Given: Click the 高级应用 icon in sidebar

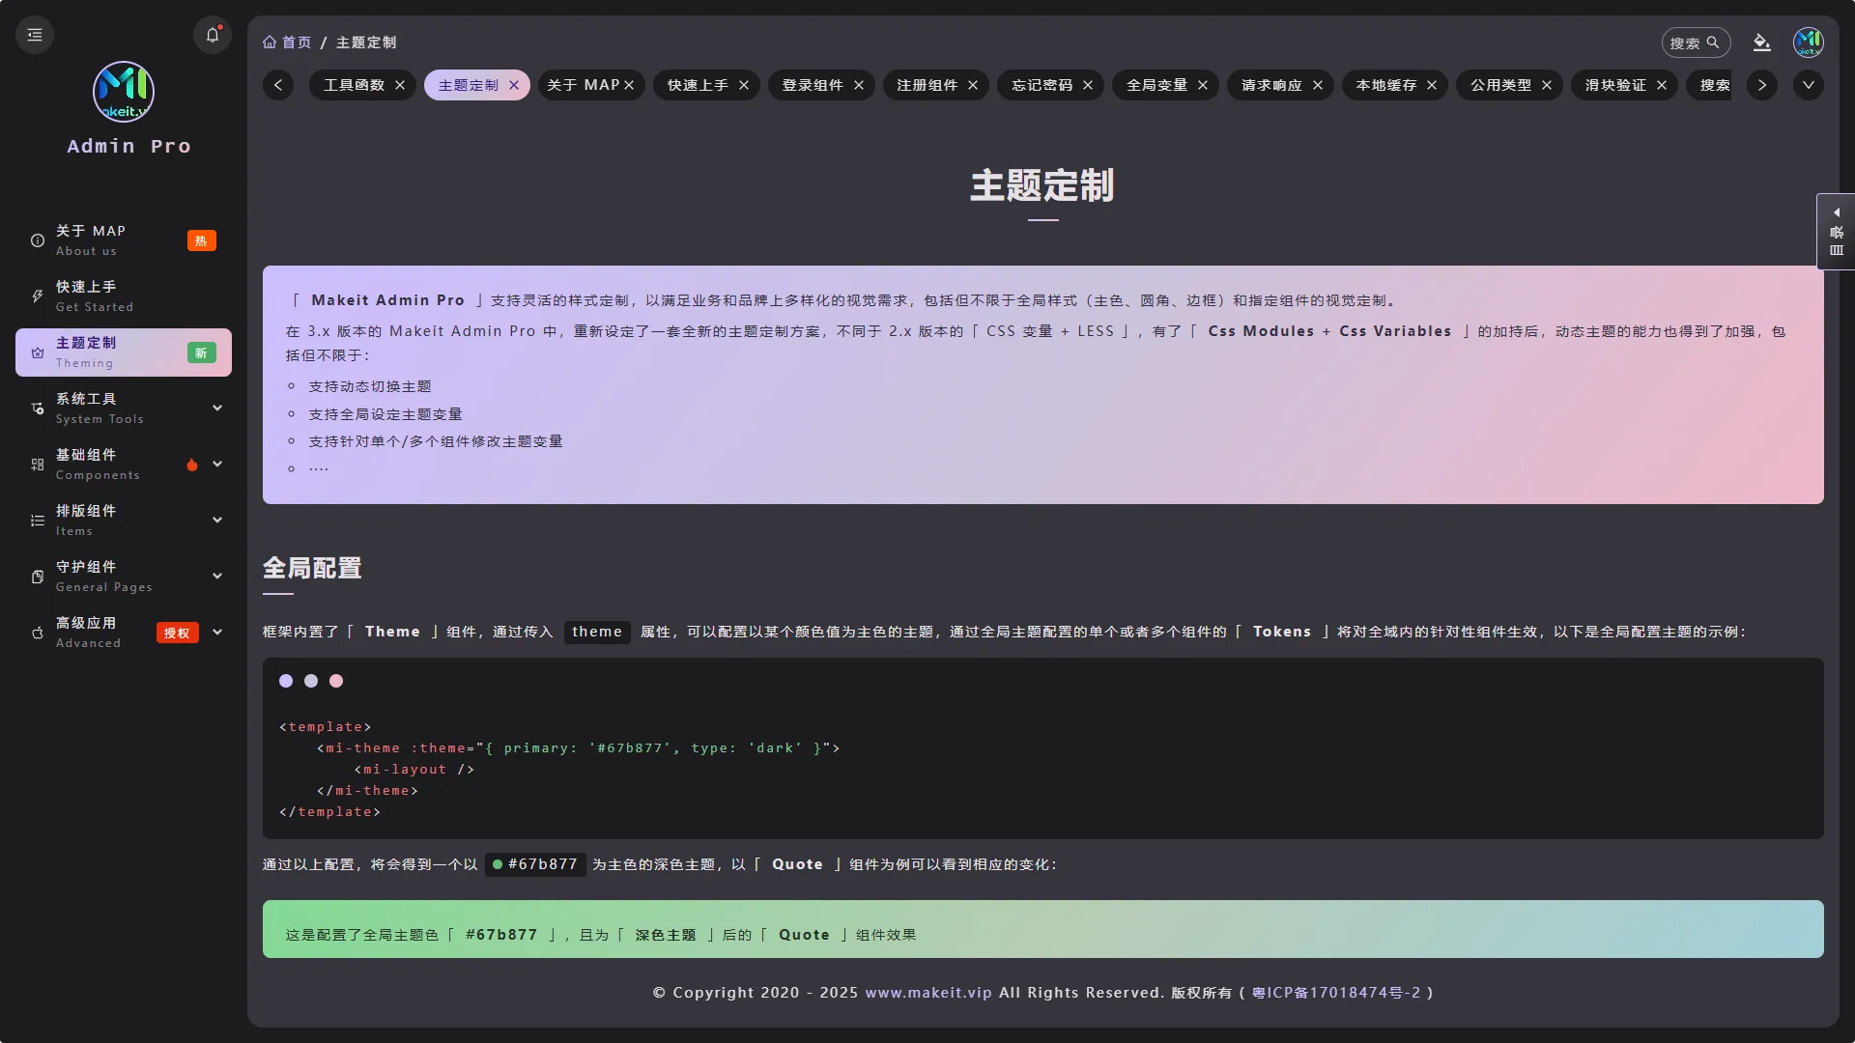Looking at the screenshot, I should tap(38, 633).
